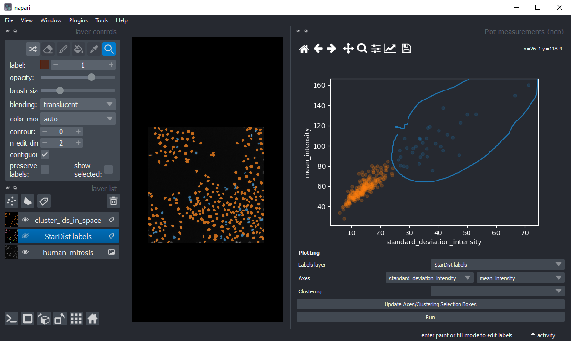Open the Clustering selection dropdown
The height and width of the screenshot is (341, 571).
click(497, 291)
